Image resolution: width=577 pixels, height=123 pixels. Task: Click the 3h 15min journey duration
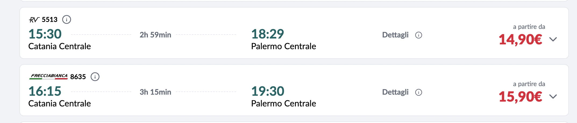coord(155,92)
